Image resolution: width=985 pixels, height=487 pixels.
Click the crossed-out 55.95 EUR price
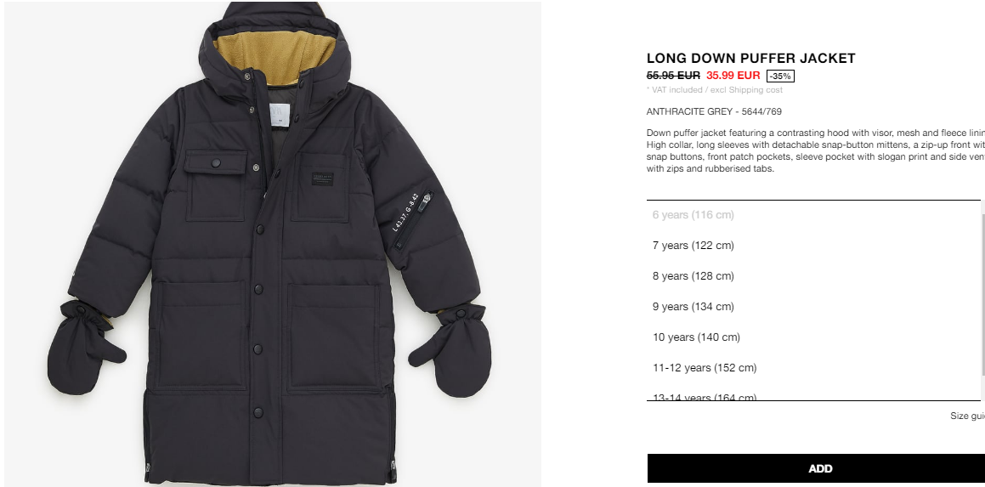click(x=673, y=76)
